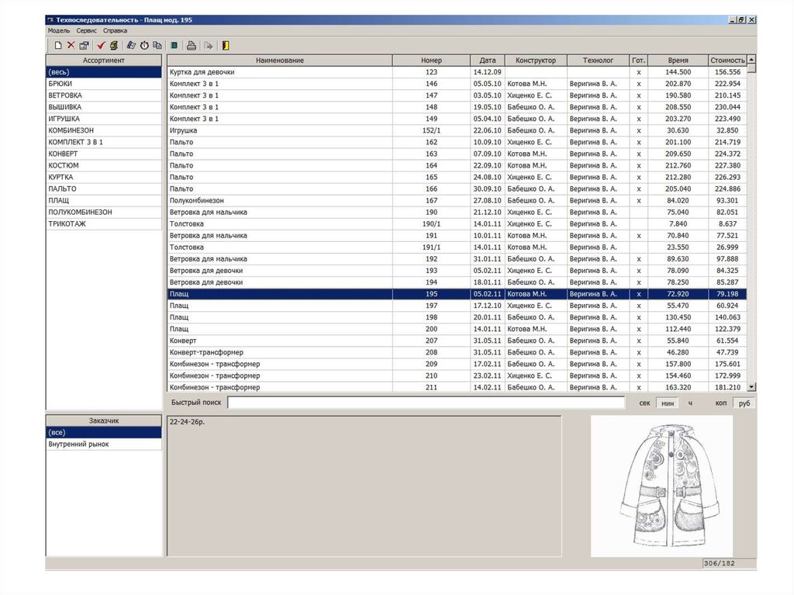This screenshot has width=794, height=595.
Task: Sort table by 'Дата' column header
Action: coord(487,61)
